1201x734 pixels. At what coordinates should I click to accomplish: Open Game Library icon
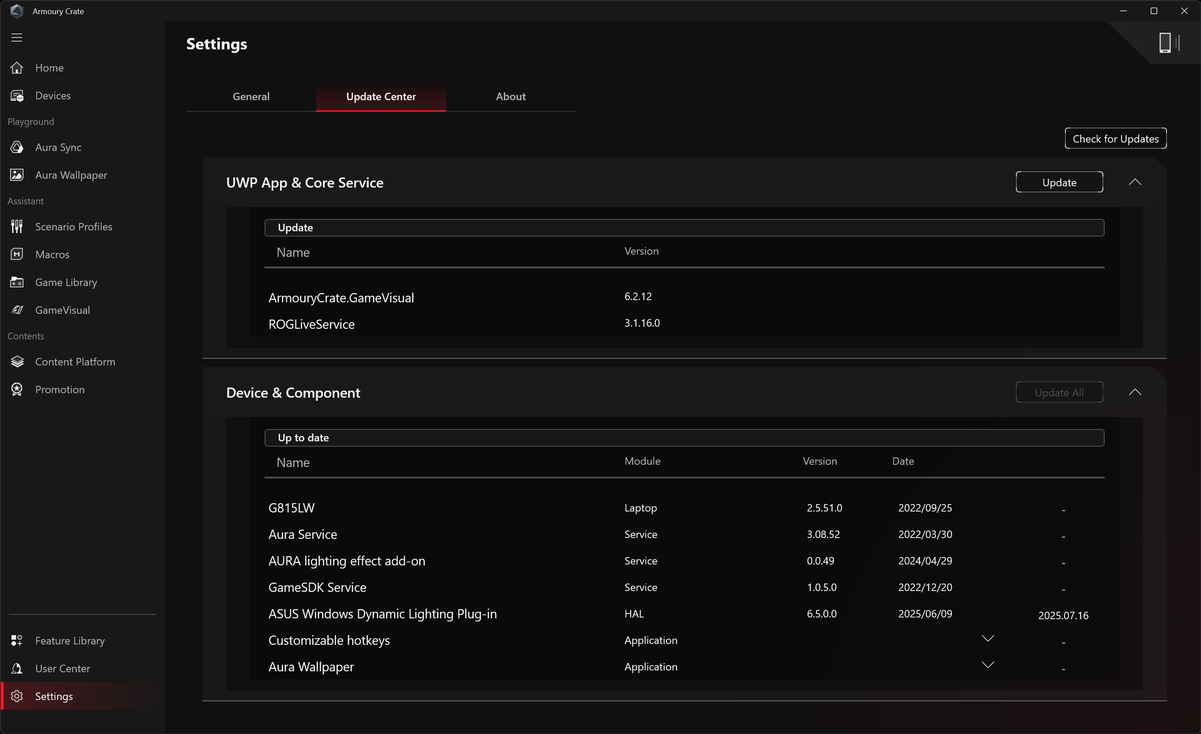17,282
